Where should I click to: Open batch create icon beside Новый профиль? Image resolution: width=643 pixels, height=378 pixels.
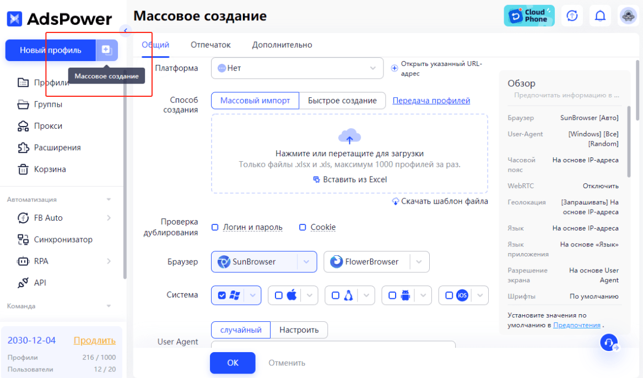coord(107,50)
